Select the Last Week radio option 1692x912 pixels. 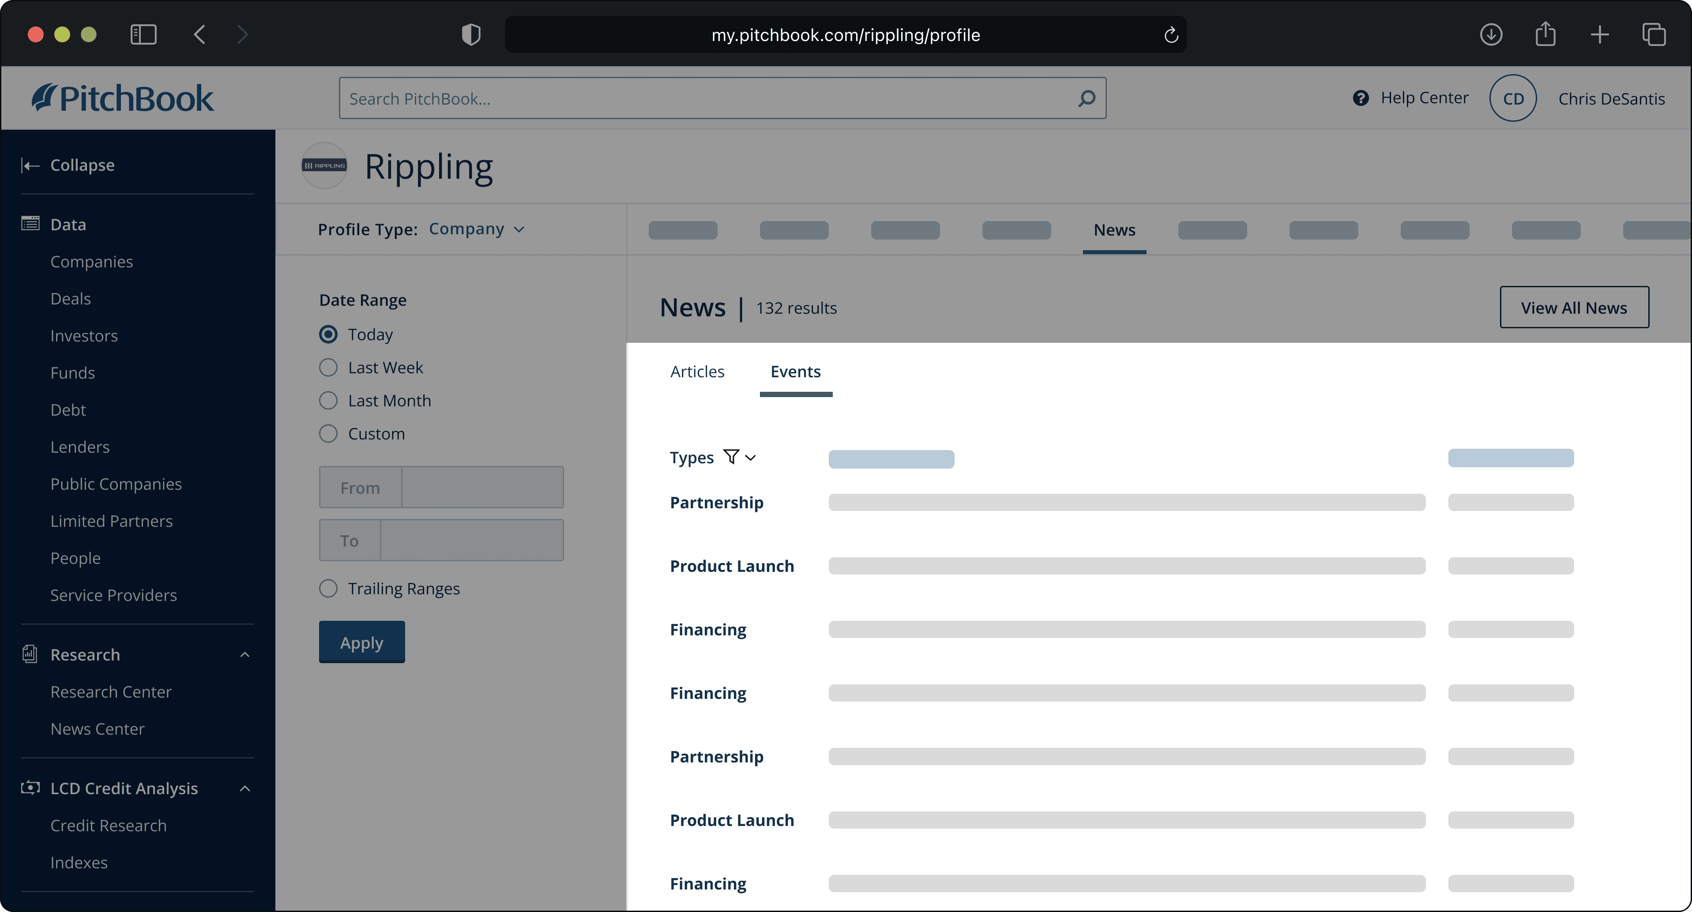[x=328, y=368]
